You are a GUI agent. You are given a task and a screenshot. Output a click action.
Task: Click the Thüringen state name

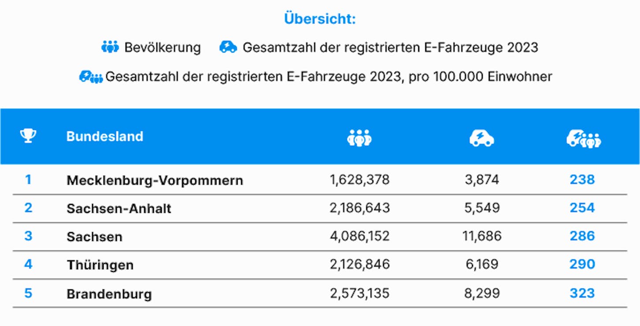(100, 265)
